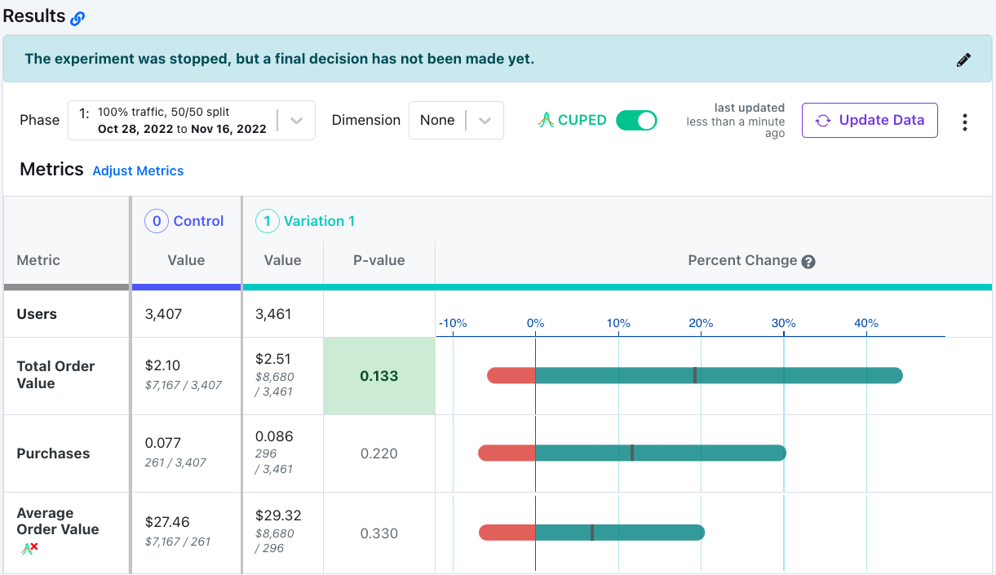
Task: Click the Variation value $2.51
Action: point(273,359)
